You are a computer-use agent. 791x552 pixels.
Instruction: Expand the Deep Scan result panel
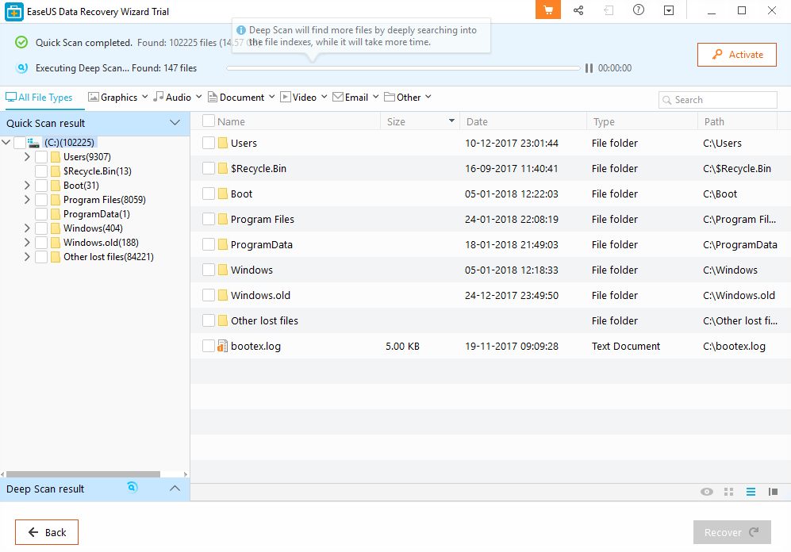pyautogui.click(x=175, y=489)
